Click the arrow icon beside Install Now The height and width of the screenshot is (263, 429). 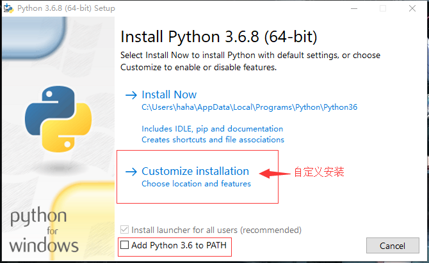[x=131, y=95]
